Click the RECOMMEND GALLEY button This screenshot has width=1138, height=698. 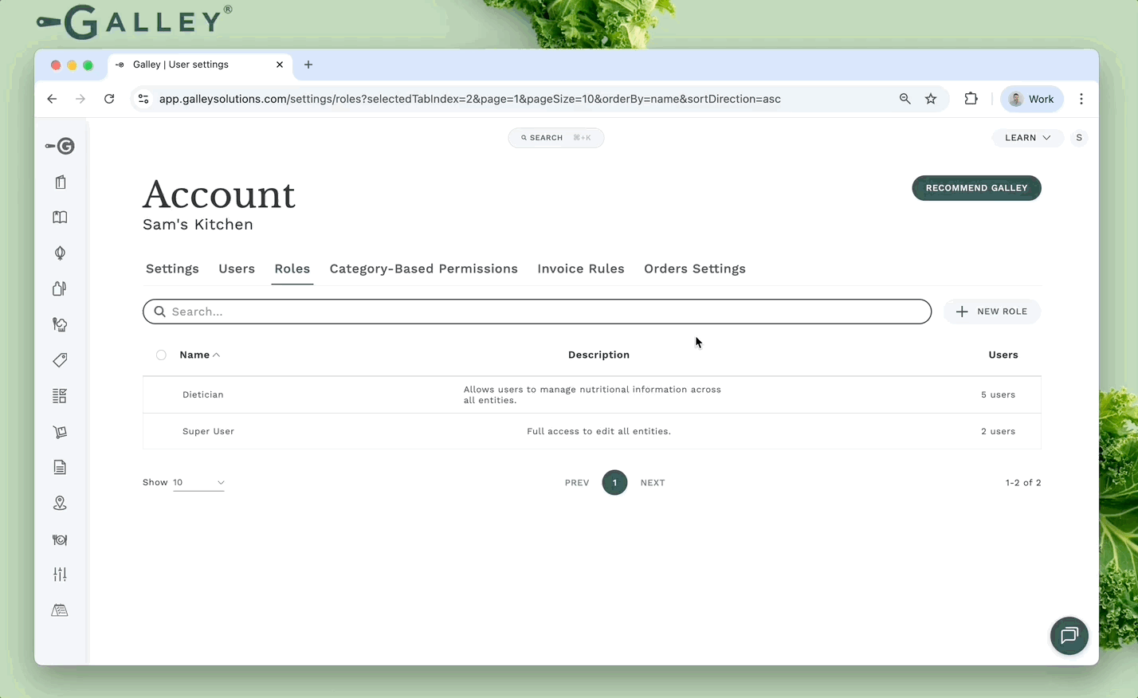point(976,188)
